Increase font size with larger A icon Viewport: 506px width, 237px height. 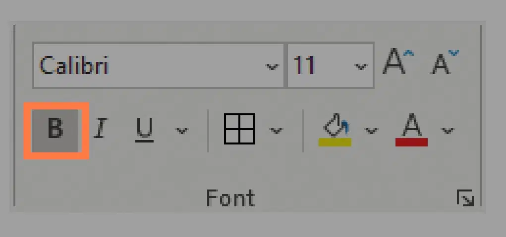coord(398,61)
